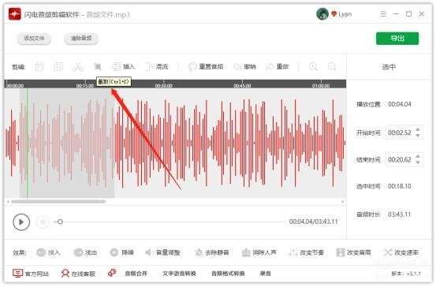
Task: Click the 00:15.00 mark on the timeline ruler
Action: (85, 86)
